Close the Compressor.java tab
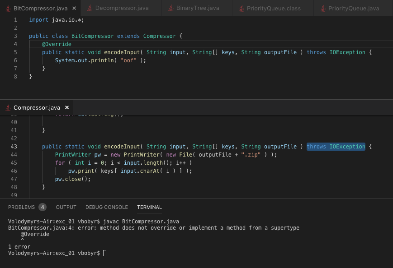Screen dimensions: 393x268 [66, 107]
